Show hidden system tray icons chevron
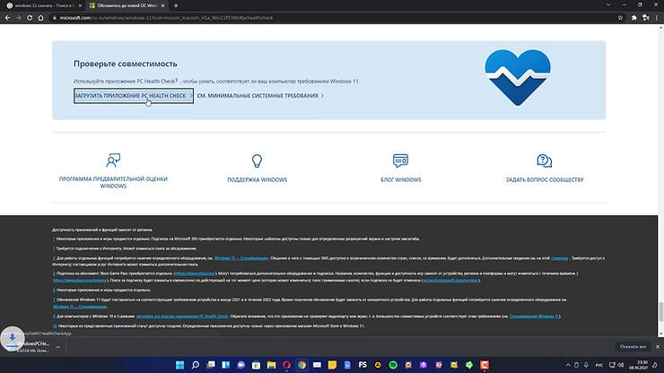 [568, 365]
